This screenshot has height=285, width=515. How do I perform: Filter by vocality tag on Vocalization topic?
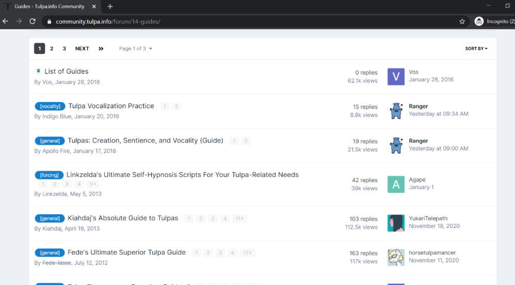50,106
